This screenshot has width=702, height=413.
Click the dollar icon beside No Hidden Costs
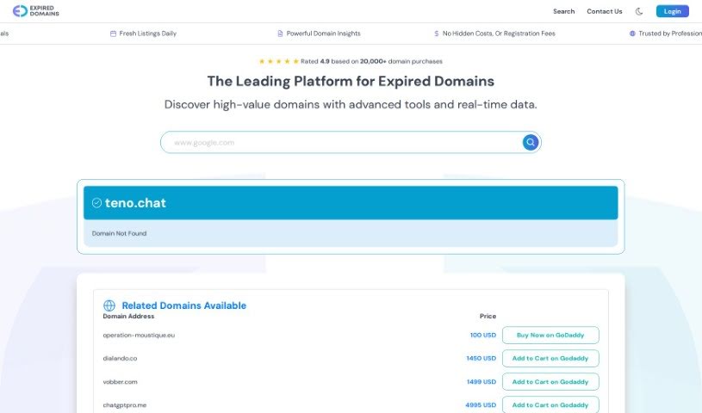click(437, 34)
